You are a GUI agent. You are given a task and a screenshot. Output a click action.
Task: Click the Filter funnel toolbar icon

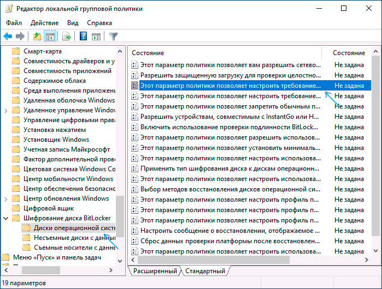click(113, 37)
